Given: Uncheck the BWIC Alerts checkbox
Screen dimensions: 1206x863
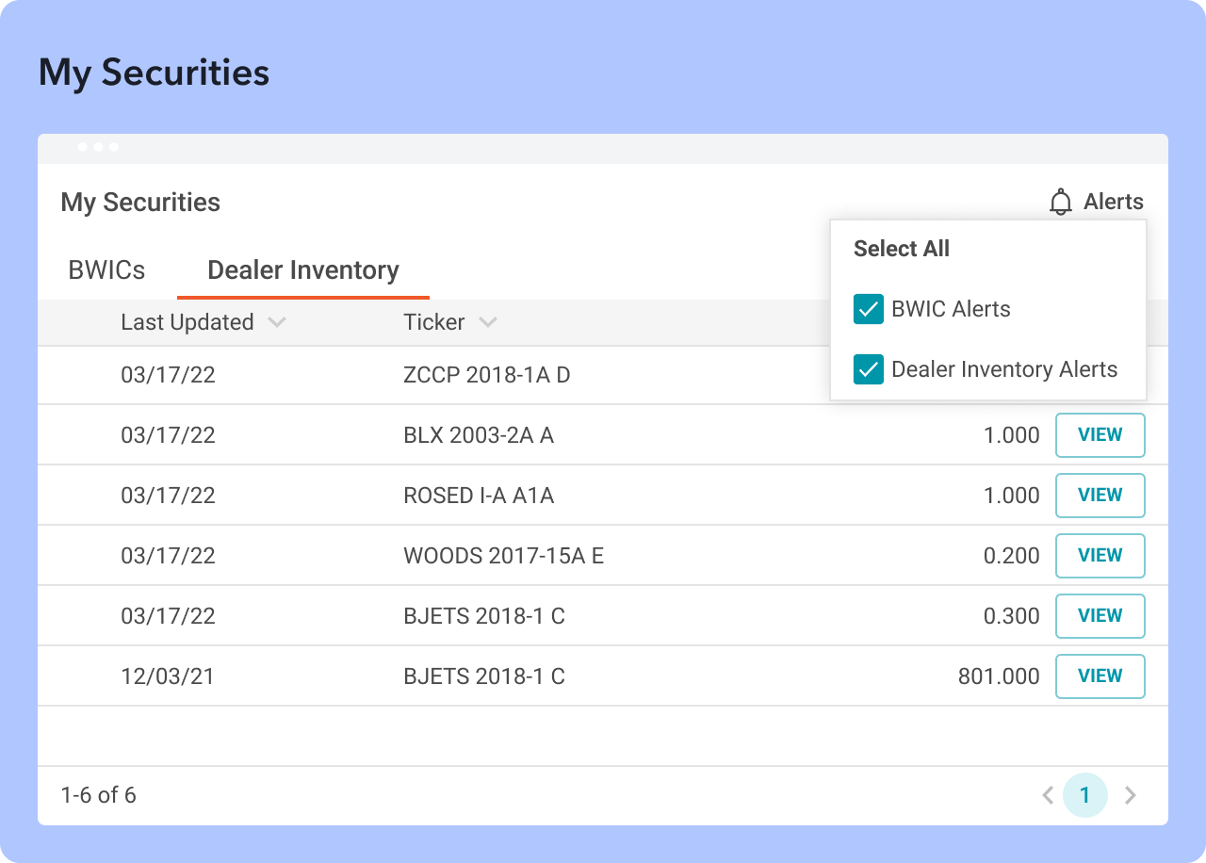Looking at the screenshot, I should 868,309.
